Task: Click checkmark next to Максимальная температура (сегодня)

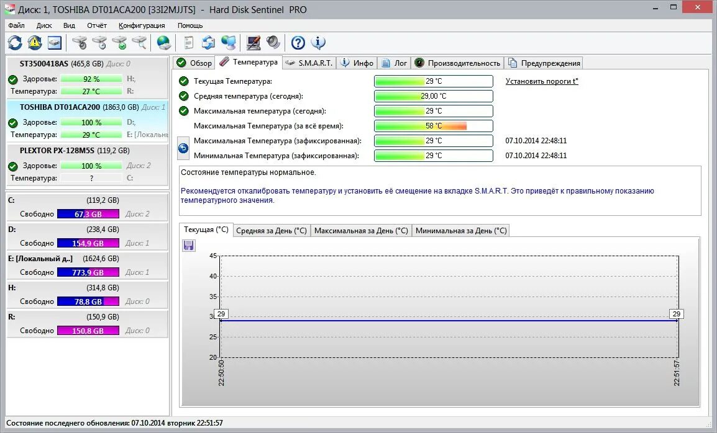Action: coord(184,111)
